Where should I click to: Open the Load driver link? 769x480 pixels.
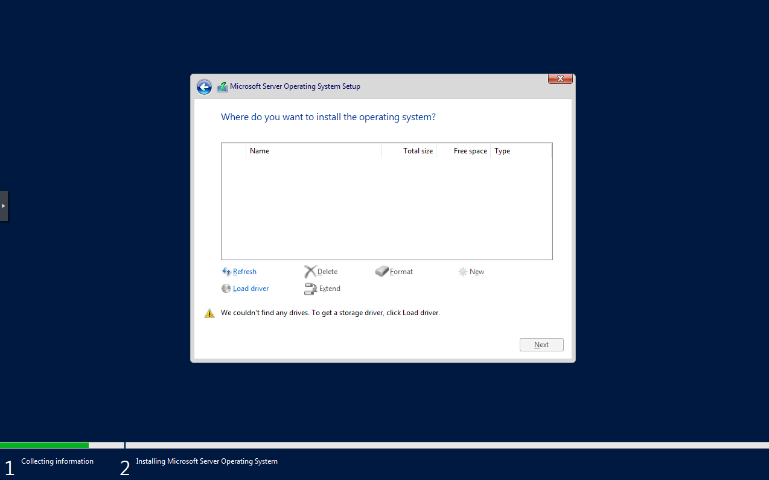[250, 289]
